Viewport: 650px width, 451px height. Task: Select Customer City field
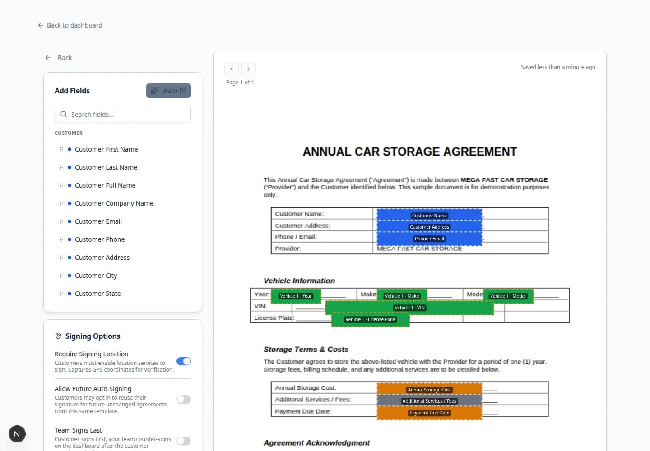pos(123,276)
